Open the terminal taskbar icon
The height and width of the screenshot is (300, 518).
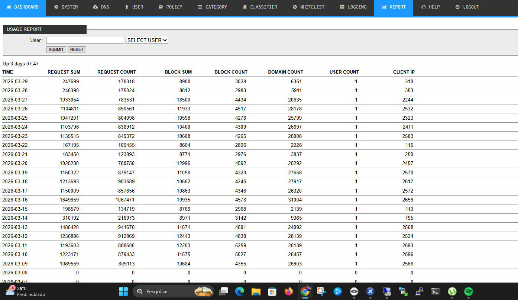tap(436, 291)
